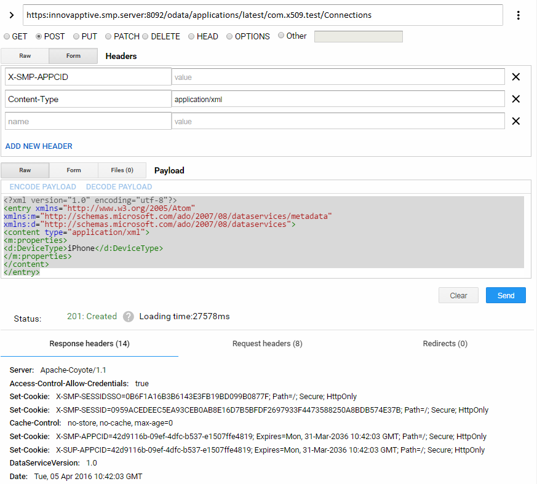This screenshot has width=537, height=484.
Task: Click the collapse chevron left of the URL
Action: coord(11,15)
